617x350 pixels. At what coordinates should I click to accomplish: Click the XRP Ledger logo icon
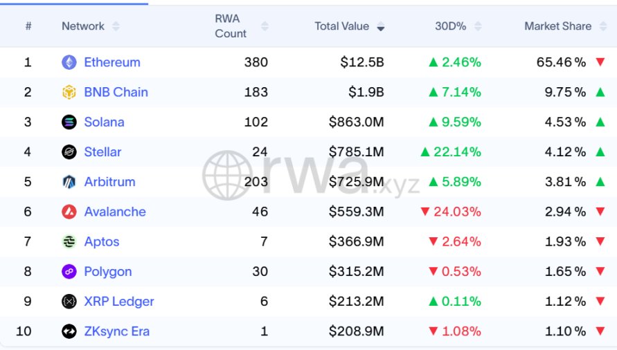[x=69, y=302]
